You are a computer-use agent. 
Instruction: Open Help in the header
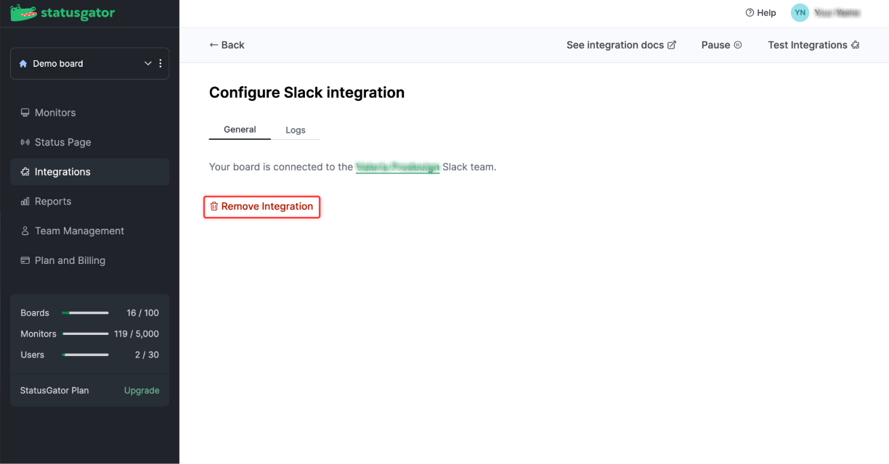click(760, 13)
